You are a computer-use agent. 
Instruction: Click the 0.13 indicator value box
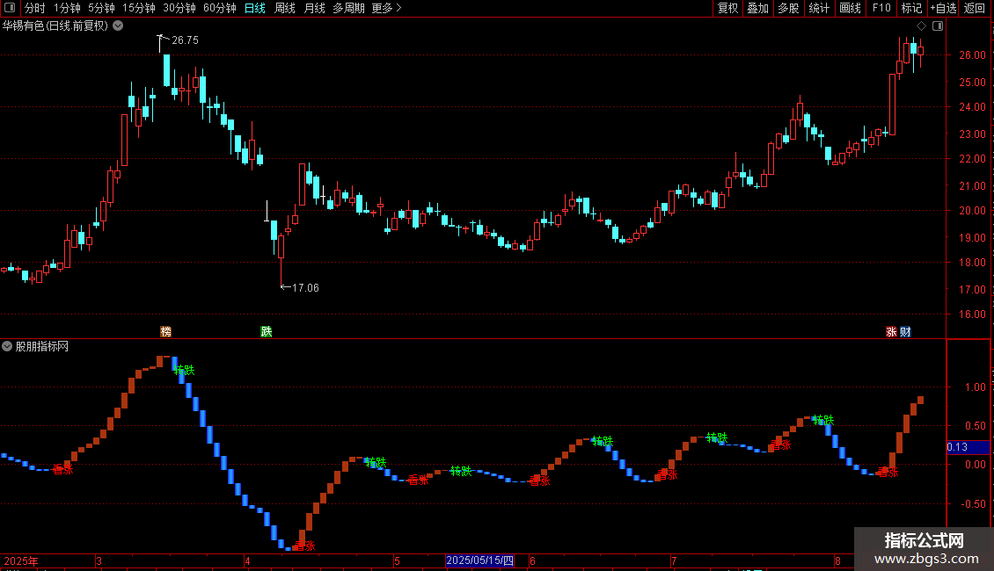pos(968,447)
